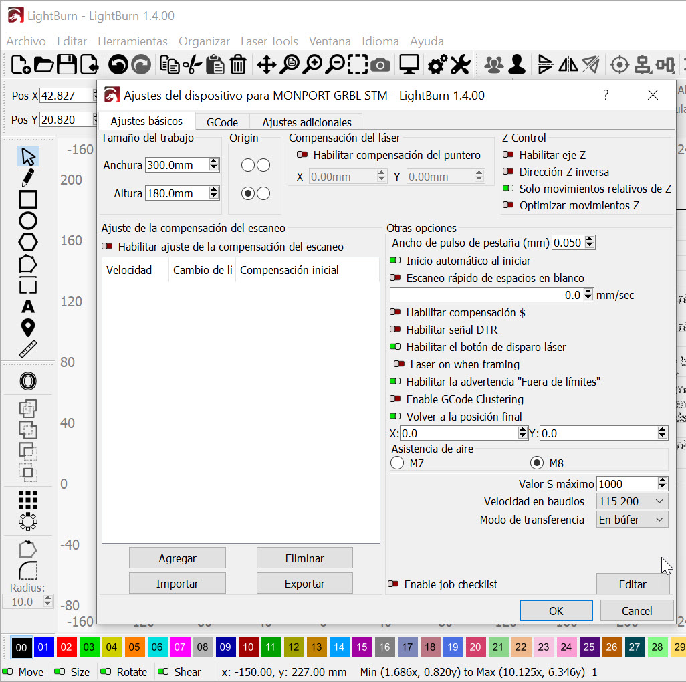Open the Ayuda menu
The image size is (686, 682).
point(427,41)
